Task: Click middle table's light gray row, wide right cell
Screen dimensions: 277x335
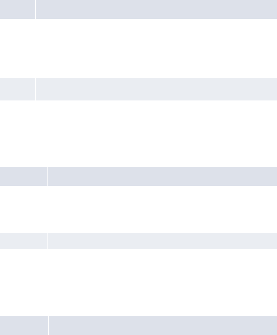Action: coord(162,241)
